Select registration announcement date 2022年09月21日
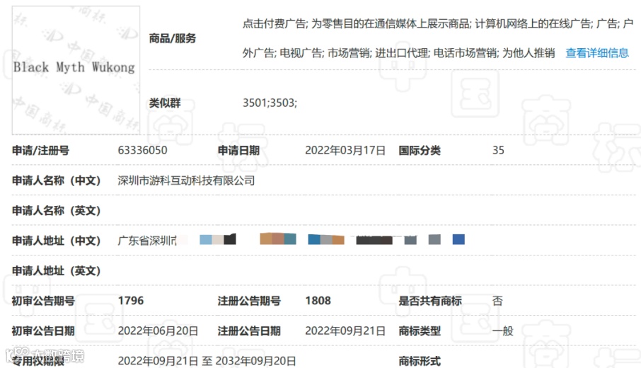Screen dimensions: 641x368 345,330
